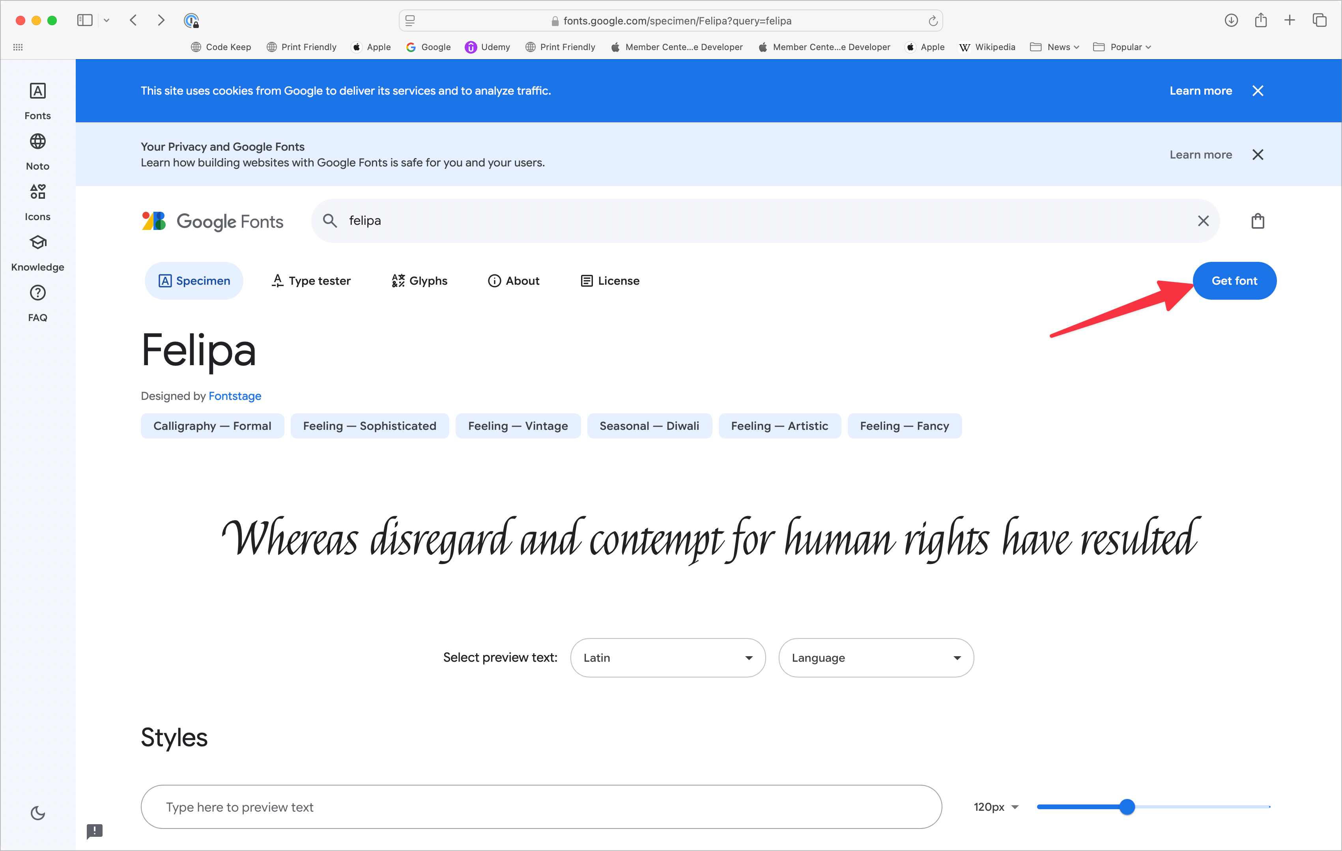The height and width of the screenshot is (851, 1342).
Task: Toggle the Safari sidebar
Action: pyautogui.click(x=85, y=21)
